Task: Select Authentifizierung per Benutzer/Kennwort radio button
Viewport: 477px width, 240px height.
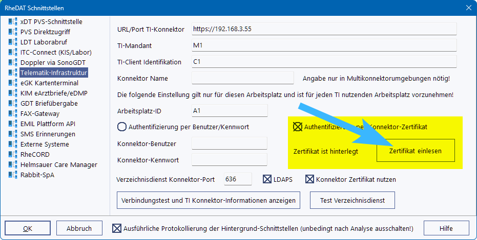Action: 122,127
